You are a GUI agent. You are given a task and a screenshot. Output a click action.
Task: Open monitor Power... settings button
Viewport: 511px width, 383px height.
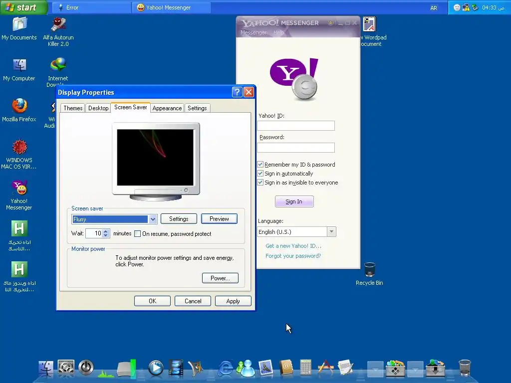point(220,278)
